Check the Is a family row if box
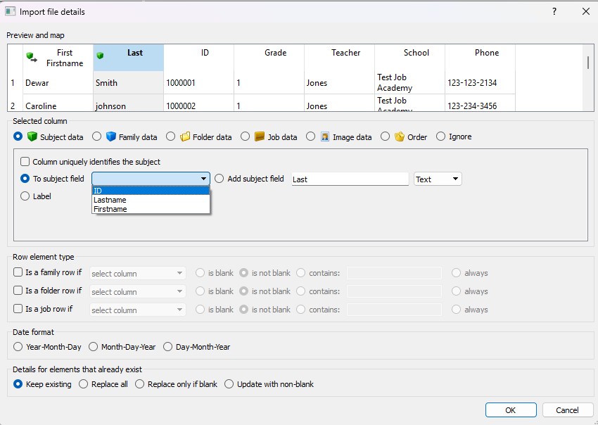Screen dimensions: 598x425 18,272
